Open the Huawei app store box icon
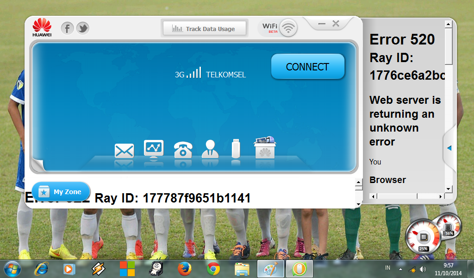Screen dimensions: 474x278 [x=265, y=147]
